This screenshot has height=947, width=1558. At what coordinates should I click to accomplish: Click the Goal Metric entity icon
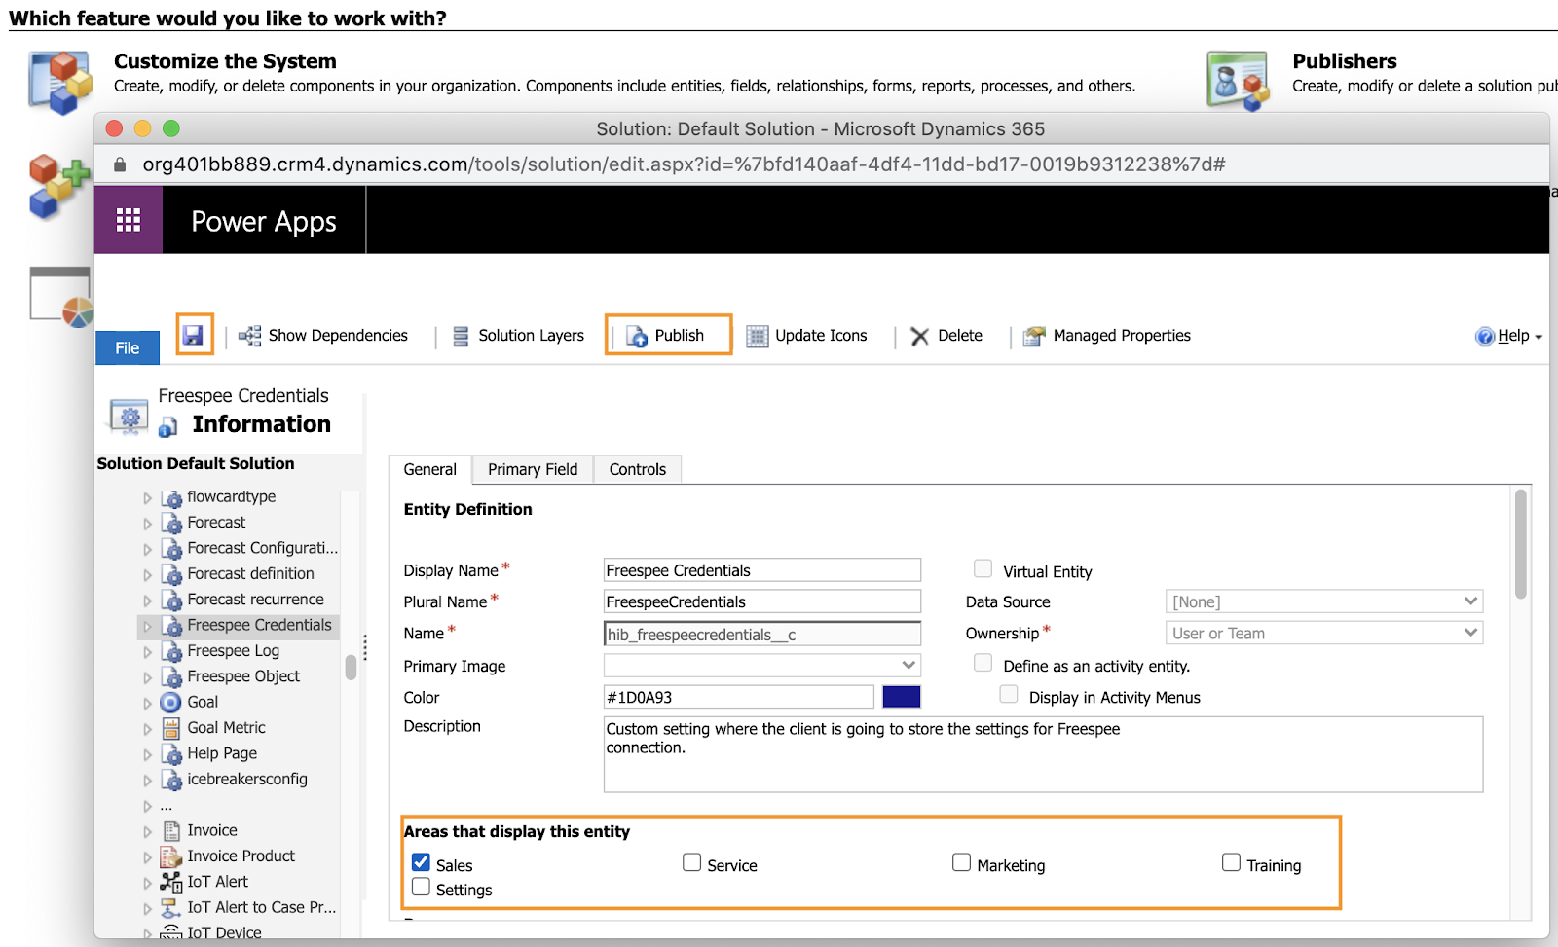tap(170, 728)
